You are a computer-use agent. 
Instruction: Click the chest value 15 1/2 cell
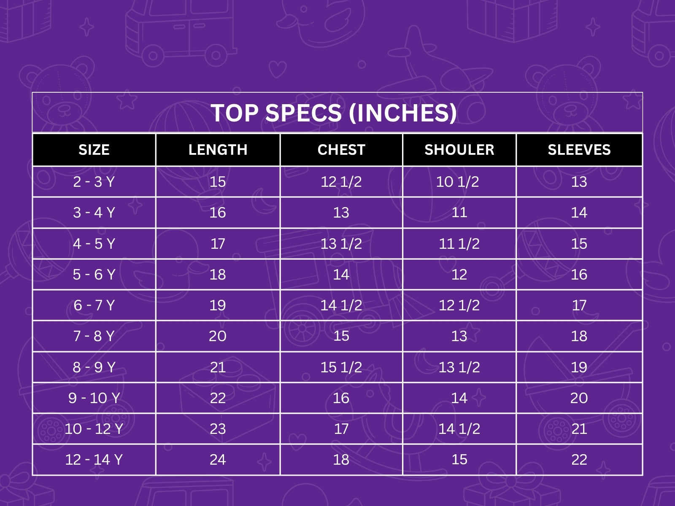click(x=341, y=367)
